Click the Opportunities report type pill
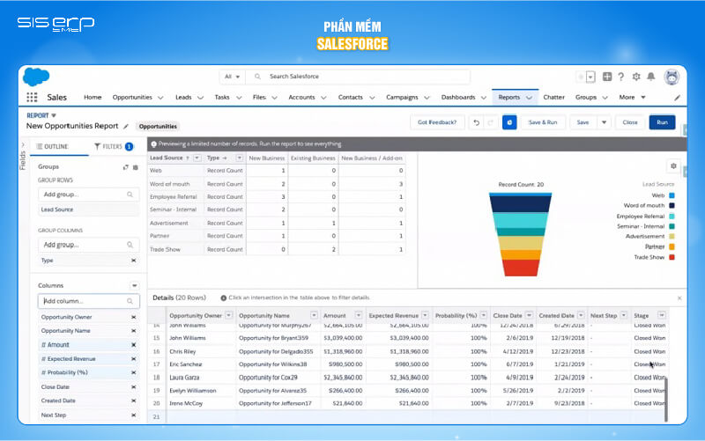This screenshot has width=705, height=441. pos(158,127)
